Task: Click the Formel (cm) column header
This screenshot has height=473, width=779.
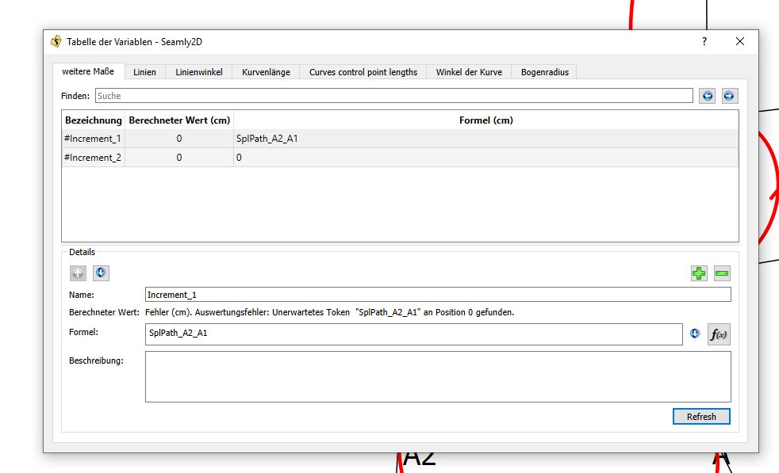Action: 485,120
